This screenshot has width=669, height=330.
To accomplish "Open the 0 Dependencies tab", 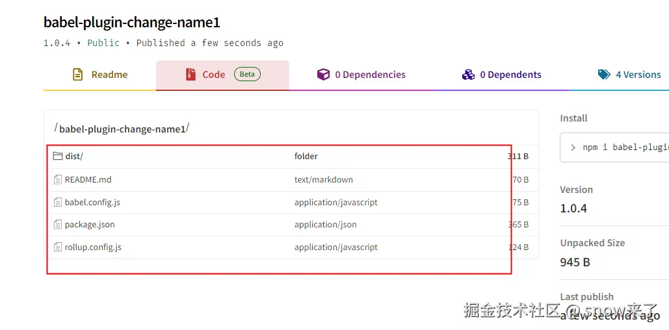I will (361, 75).
